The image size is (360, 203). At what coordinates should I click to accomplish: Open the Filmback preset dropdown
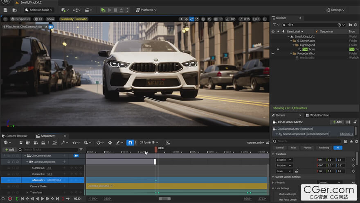329,182
